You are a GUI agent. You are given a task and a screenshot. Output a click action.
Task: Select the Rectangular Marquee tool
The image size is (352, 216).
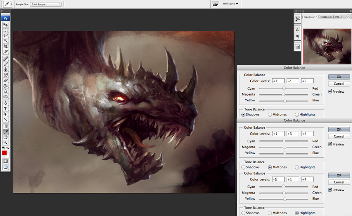[x=5, y=30]
